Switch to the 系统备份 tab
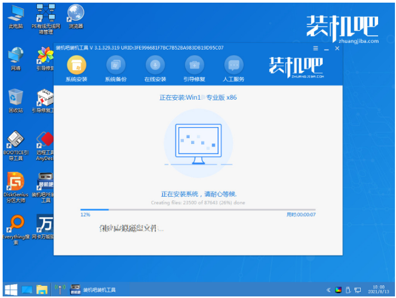This screenshot has height=298, width=396. [116, 65]
